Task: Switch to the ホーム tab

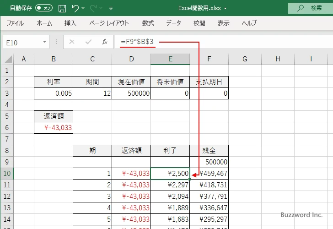Action: pos(44,23)
